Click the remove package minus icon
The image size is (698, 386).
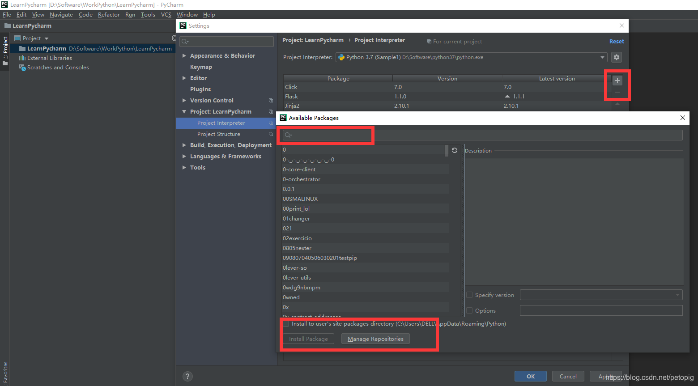(617, 92)
